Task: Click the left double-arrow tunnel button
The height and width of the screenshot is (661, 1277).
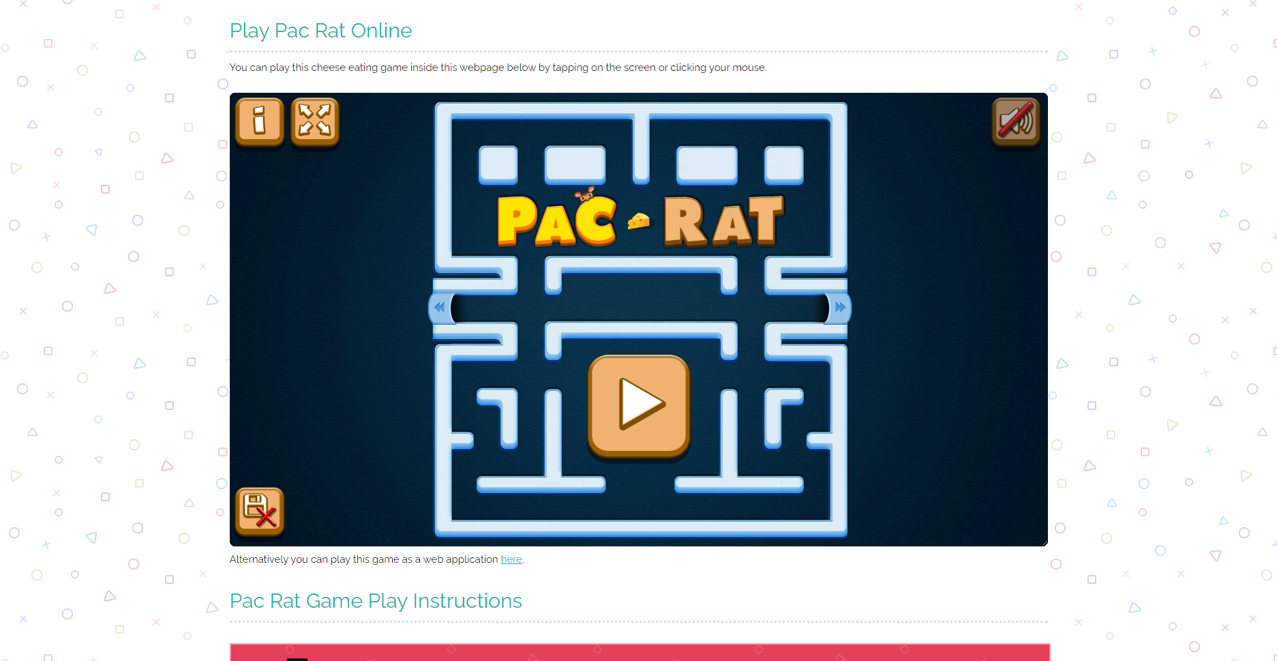Action: pos(440,308)
